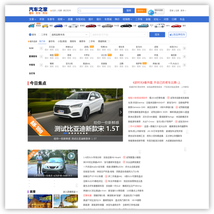Switch to the 商用车 tab
This screenshot has width=214, height=214.
[x=73, y=41]
